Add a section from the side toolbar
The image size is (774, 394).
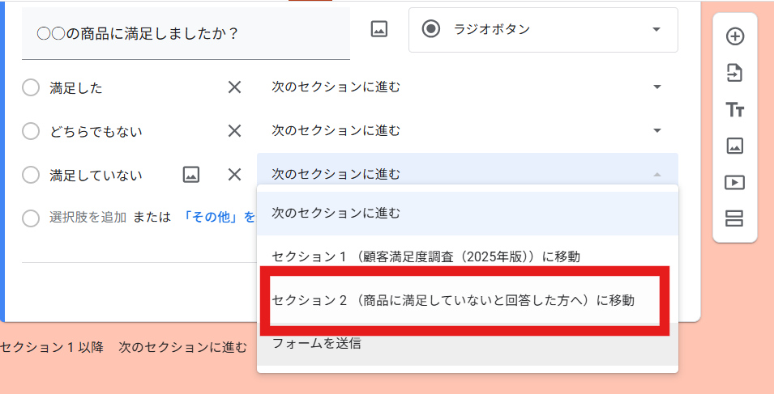(735, 218)
